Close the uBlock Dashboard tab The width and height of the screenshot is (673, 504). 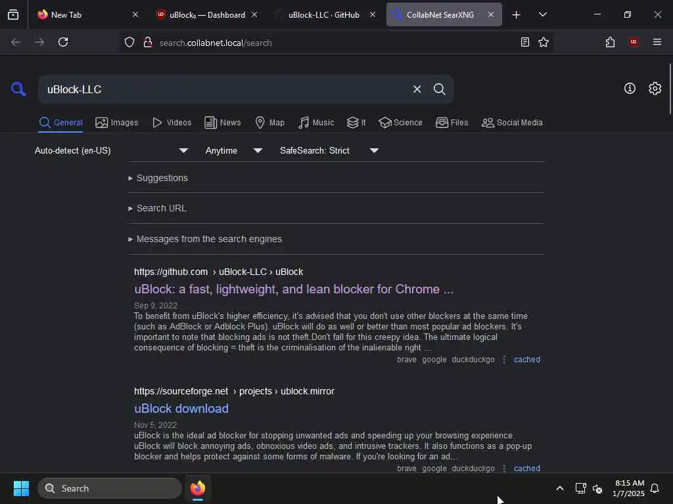coord(254,14)
